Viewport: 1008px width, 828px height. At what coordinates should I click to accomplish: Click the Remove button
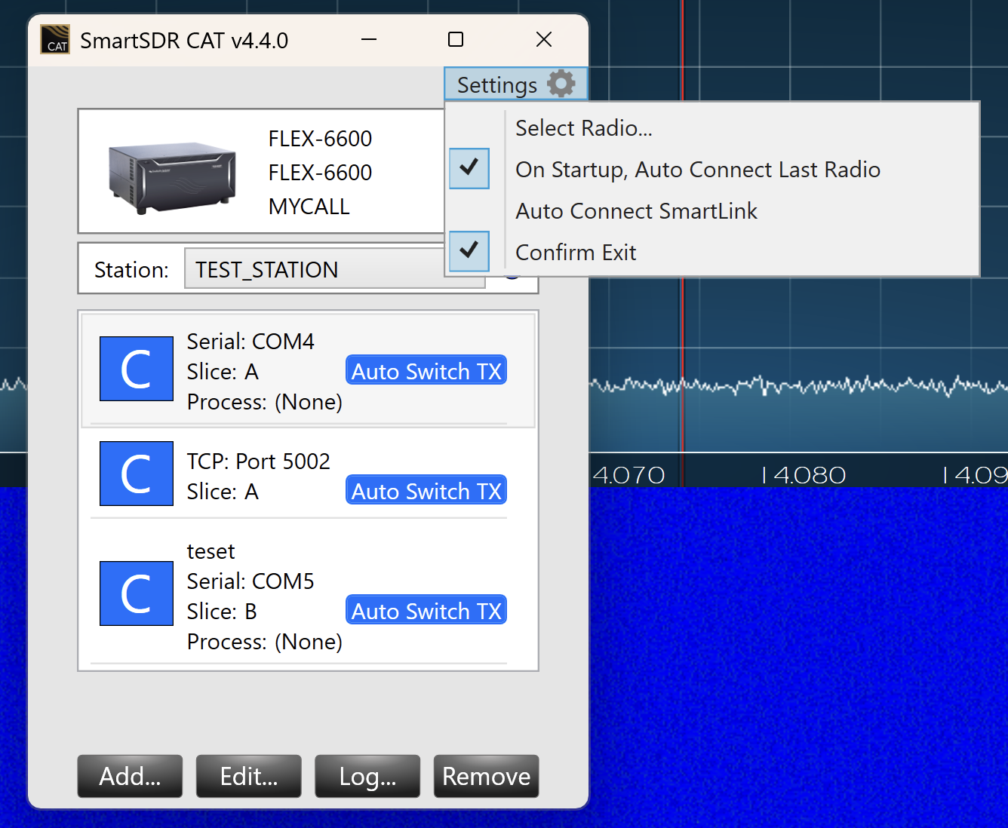(x=486, y=776)
